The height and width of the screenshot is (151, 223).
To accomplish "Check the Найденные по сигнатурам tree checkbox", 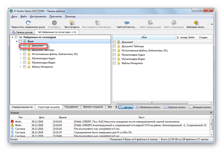I will (x=16, y=37).
